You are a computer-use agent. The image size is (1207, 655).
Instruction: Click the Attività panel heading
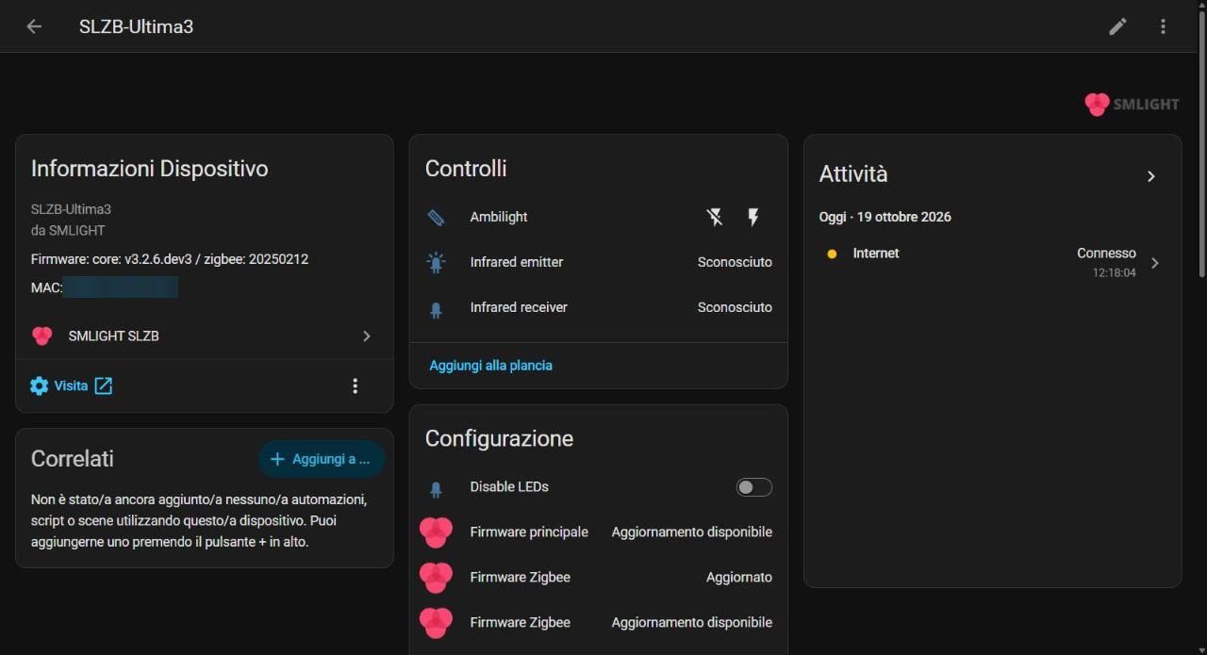tap(853, 174)
